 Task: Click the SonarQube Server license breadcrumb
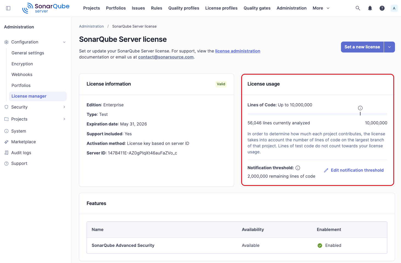click(x=134, y=27)
